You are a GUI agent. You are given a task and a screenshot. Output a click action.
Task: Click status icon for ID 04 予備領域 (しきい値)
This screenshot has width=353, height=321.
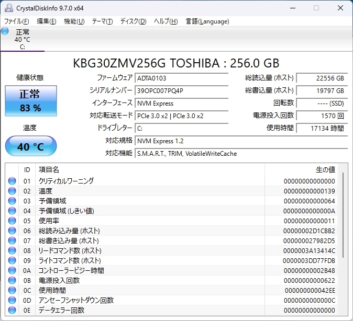[x=12, y=211]
